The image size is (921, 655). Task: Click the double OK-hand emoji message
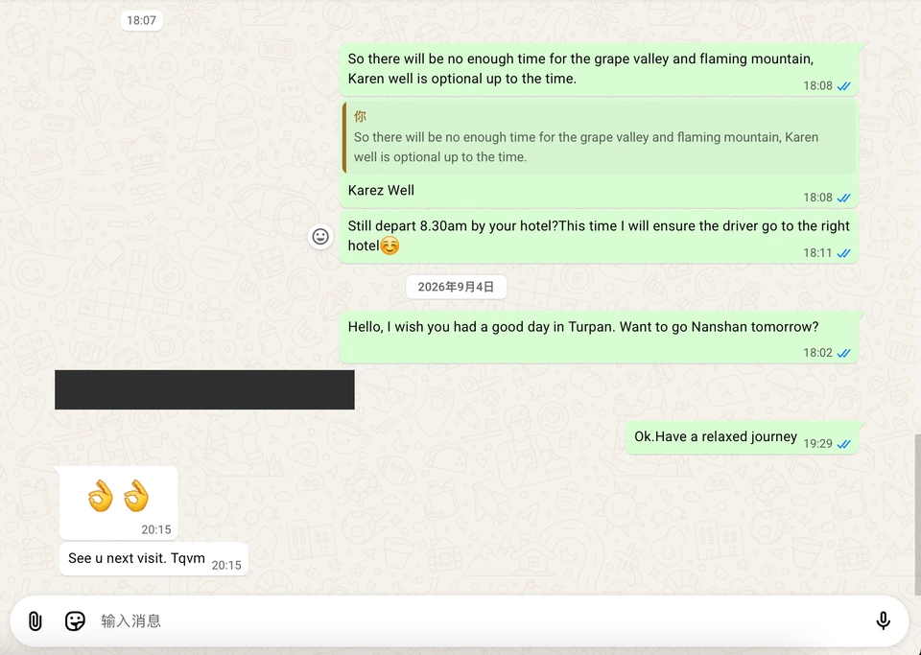pos(119,503)
